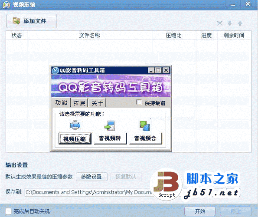Click the 状态 column header
This screenshot has width=258, height=217.
click(x=17, y=35)
